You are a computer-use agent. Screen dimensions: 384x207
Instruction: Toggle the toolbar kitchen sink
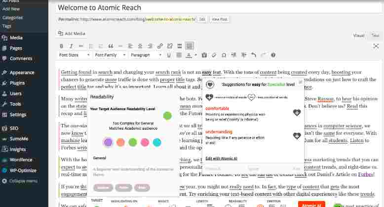click(x=190, y=46)
